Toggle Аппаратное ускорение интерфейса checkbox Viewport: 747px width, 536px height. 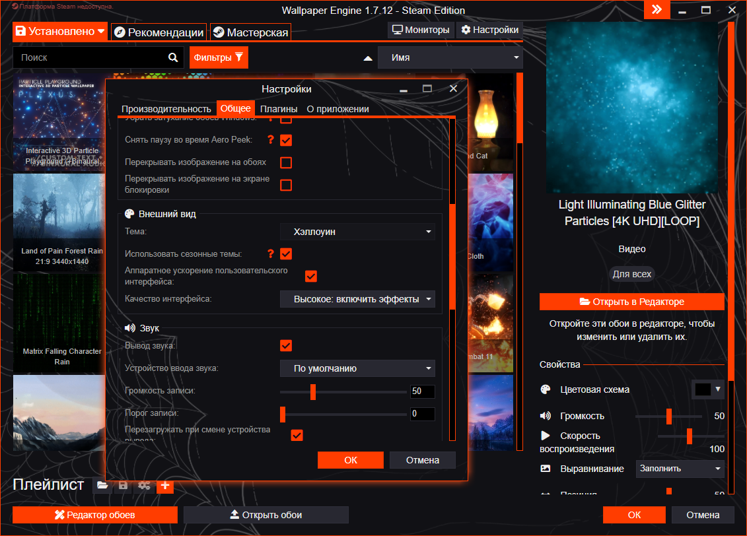pyautogui.click(x=311, y=276)
